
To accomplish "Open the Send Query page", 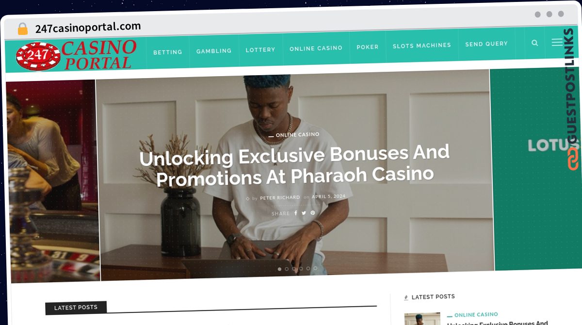I will (x=486, y=44).
